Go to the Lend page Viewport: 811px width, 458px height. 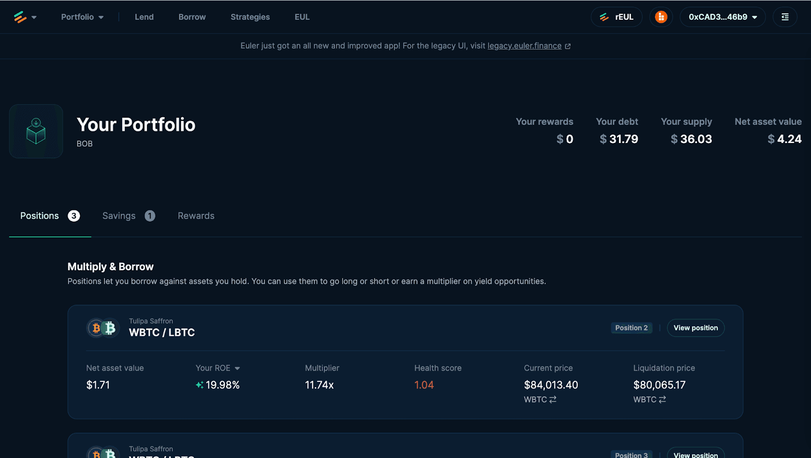(x=144, y=17)
